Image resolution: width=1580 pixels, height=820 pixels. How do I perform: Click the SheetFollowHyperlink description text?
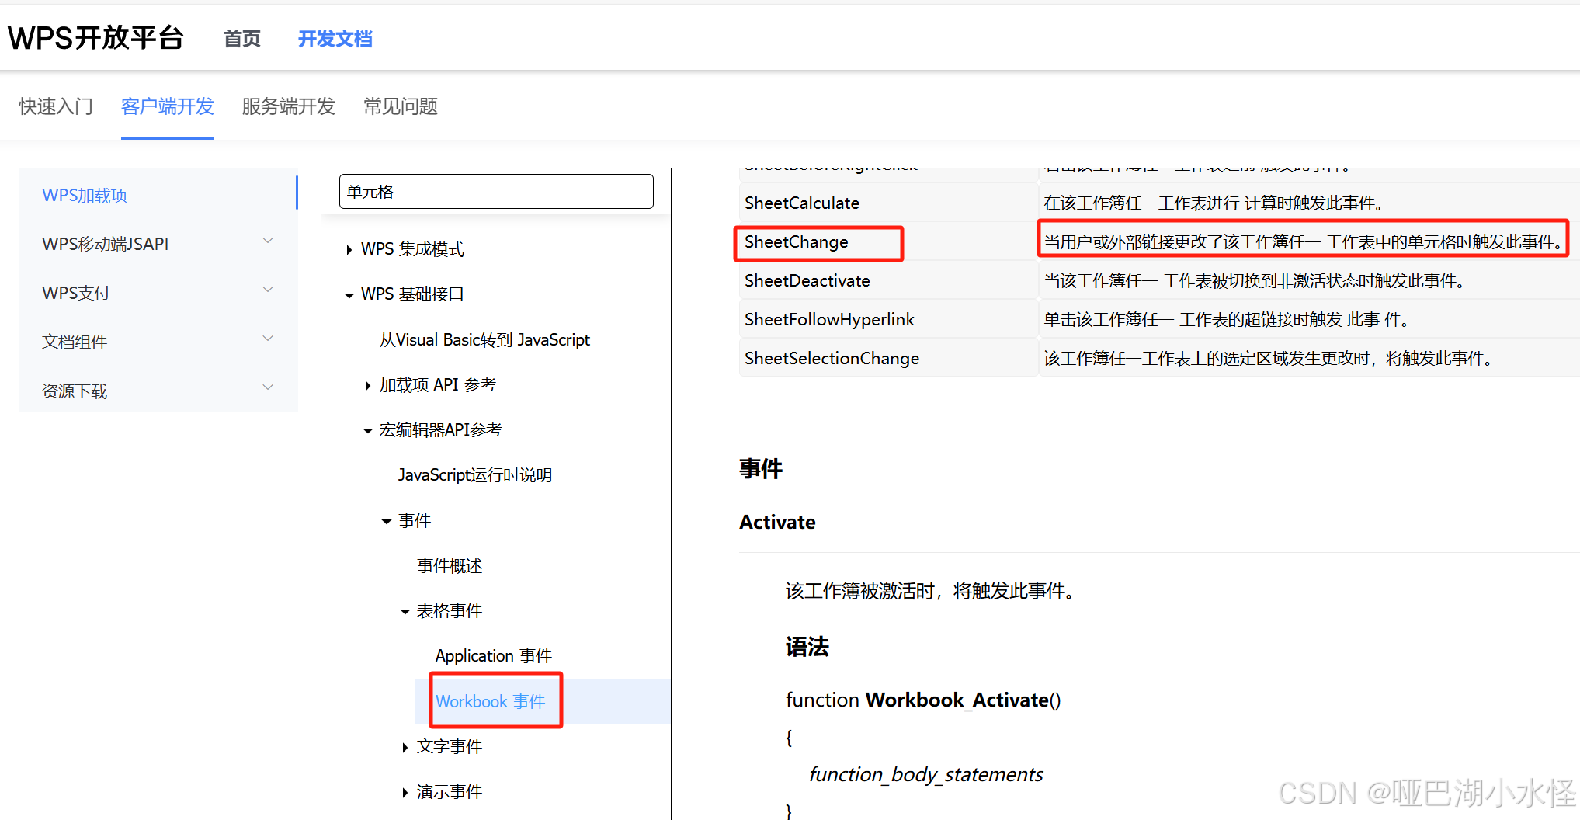[x=1227, y=319]
